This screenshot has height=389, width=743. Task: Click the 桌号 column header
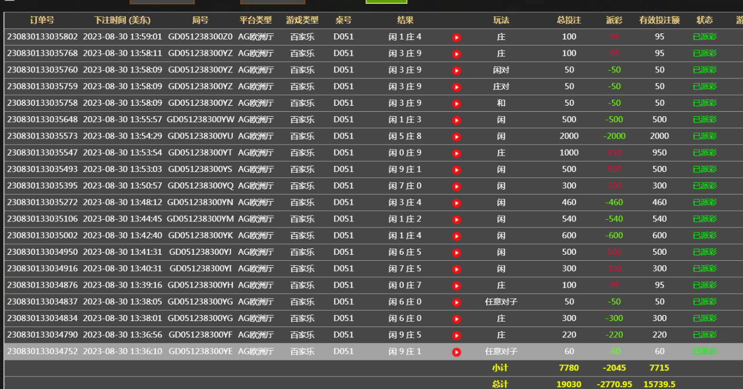click(x=344, y=20)
